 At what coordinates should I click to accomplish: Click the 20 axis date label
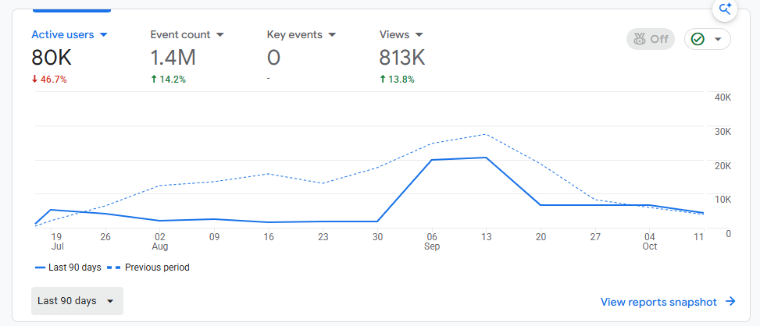[x=541, y=237]
